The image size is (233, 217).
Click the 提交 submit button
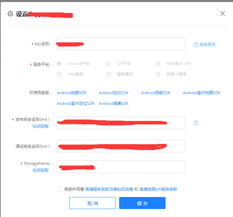coord(142,203)
